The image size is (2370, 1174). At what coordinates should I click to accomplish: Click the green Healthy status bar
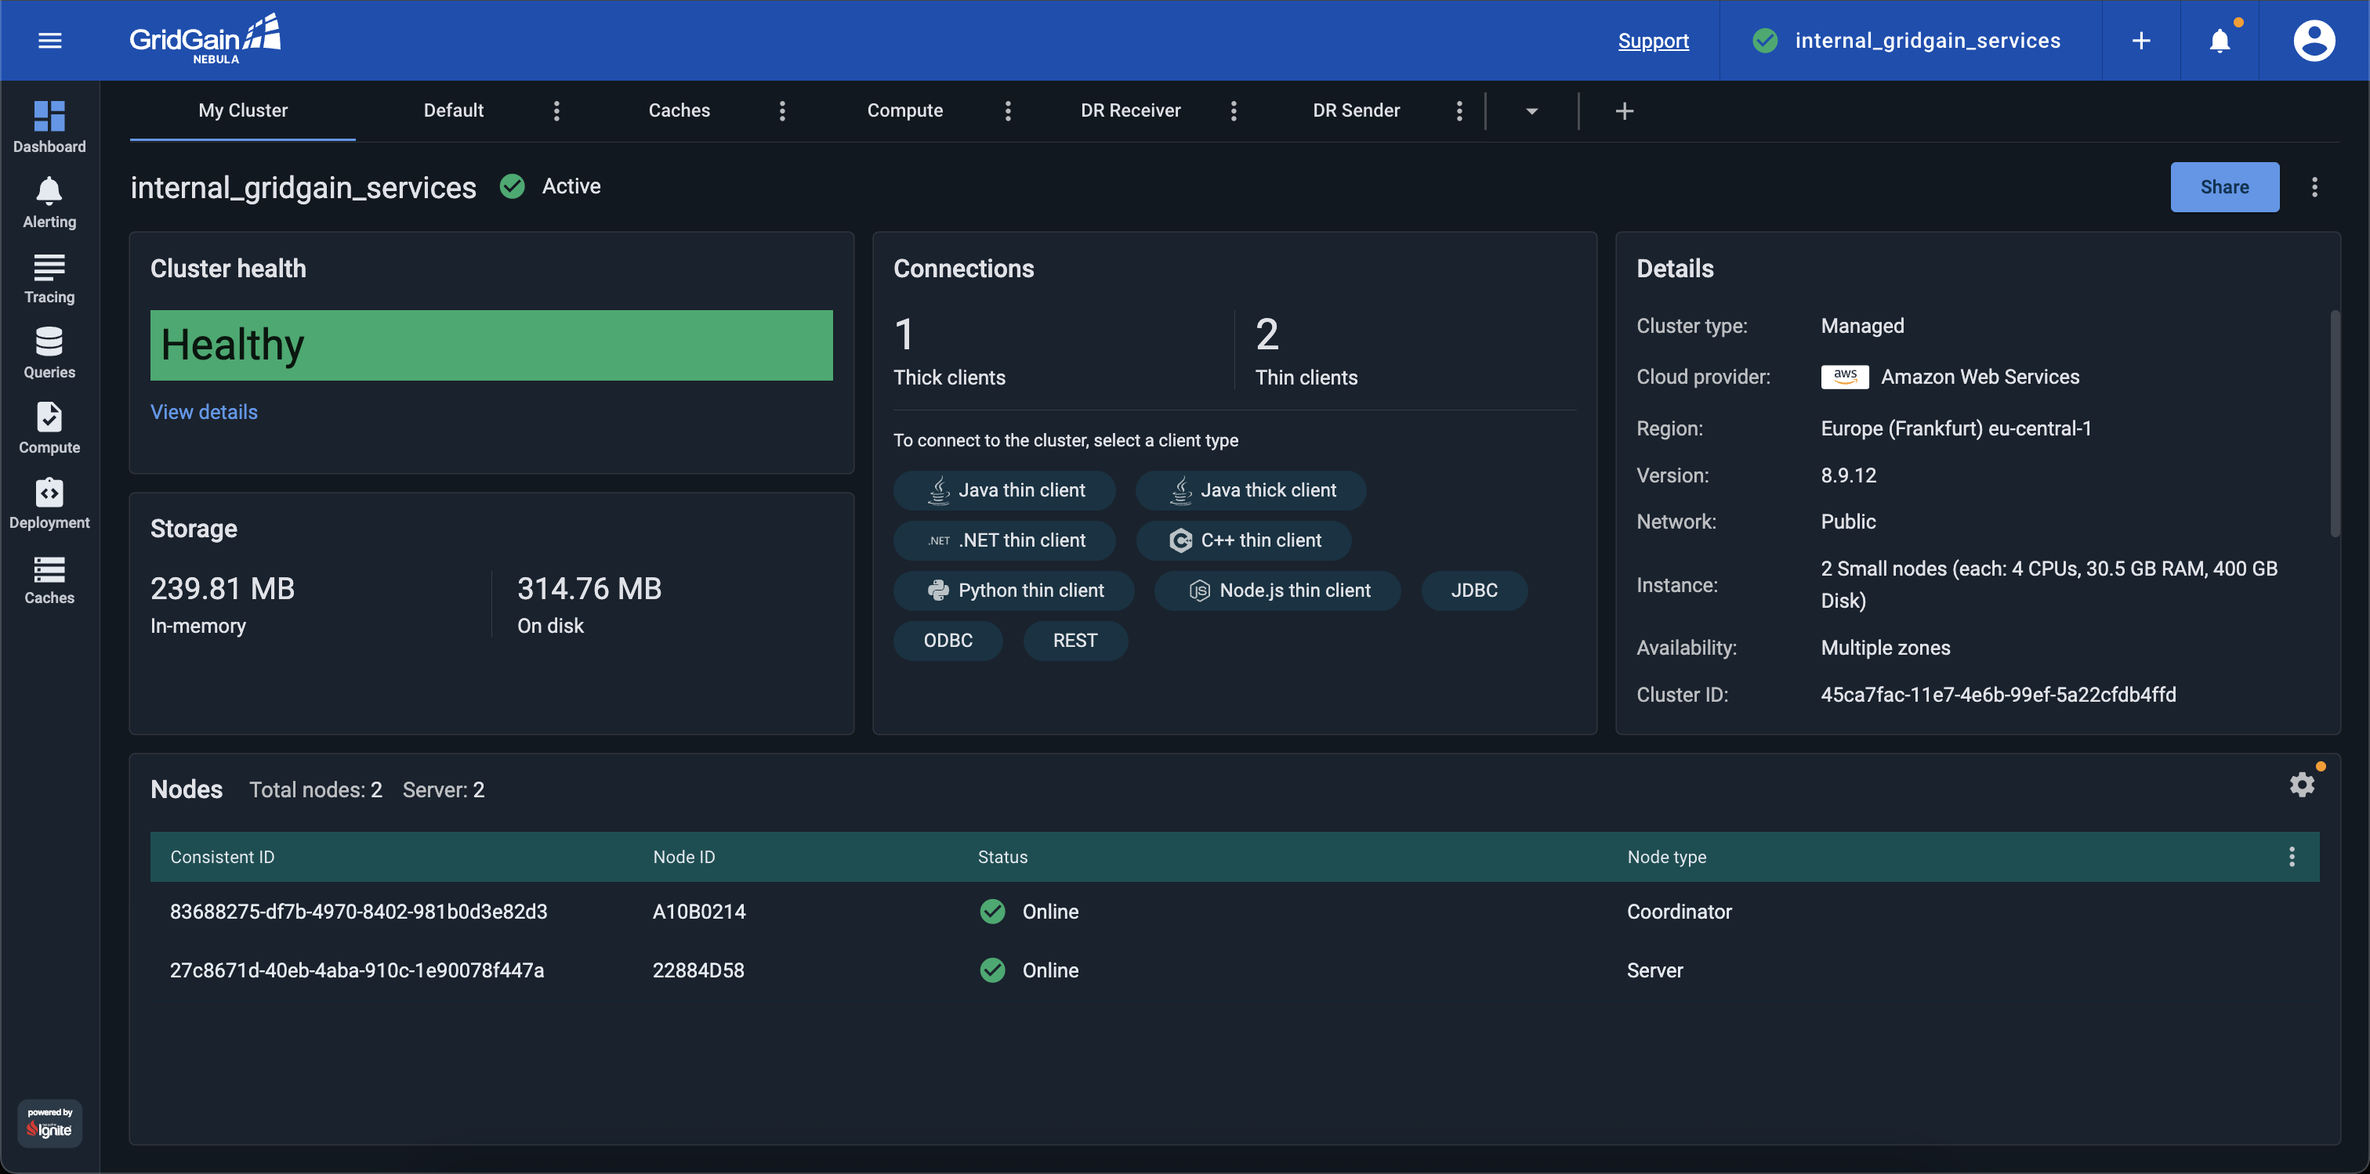pyautogui.click(x=491, y=345)
